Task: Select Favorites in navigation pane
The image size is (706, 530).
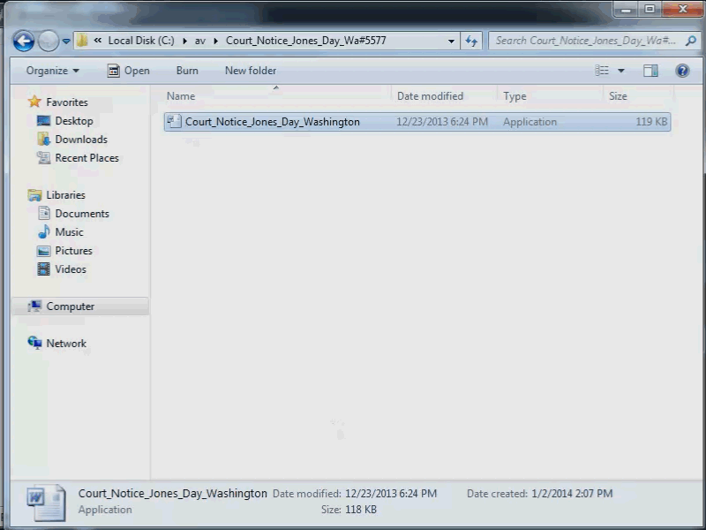Action: pos(67,102)
